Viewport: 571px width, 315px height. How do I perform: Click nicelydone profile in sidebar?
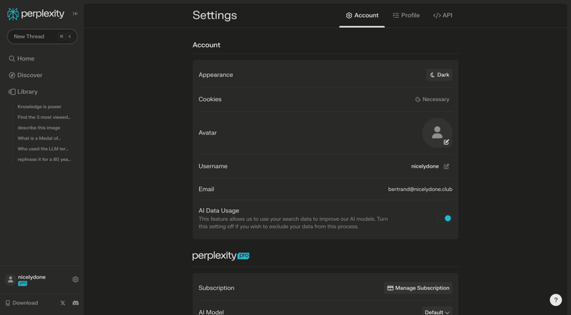pos(26,279)
